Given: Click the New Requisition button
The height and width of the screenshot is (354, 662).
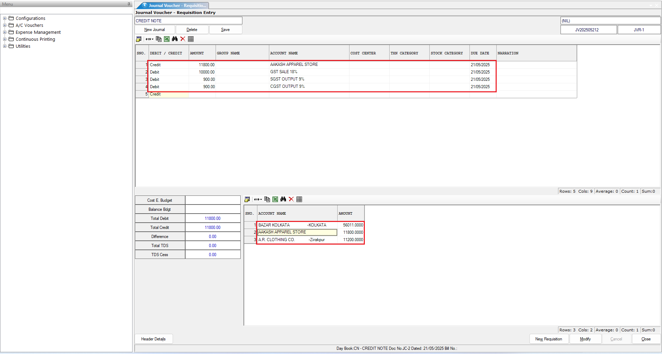Looking at the screenshot, I should pyautogui.click(x=549, y=339).
